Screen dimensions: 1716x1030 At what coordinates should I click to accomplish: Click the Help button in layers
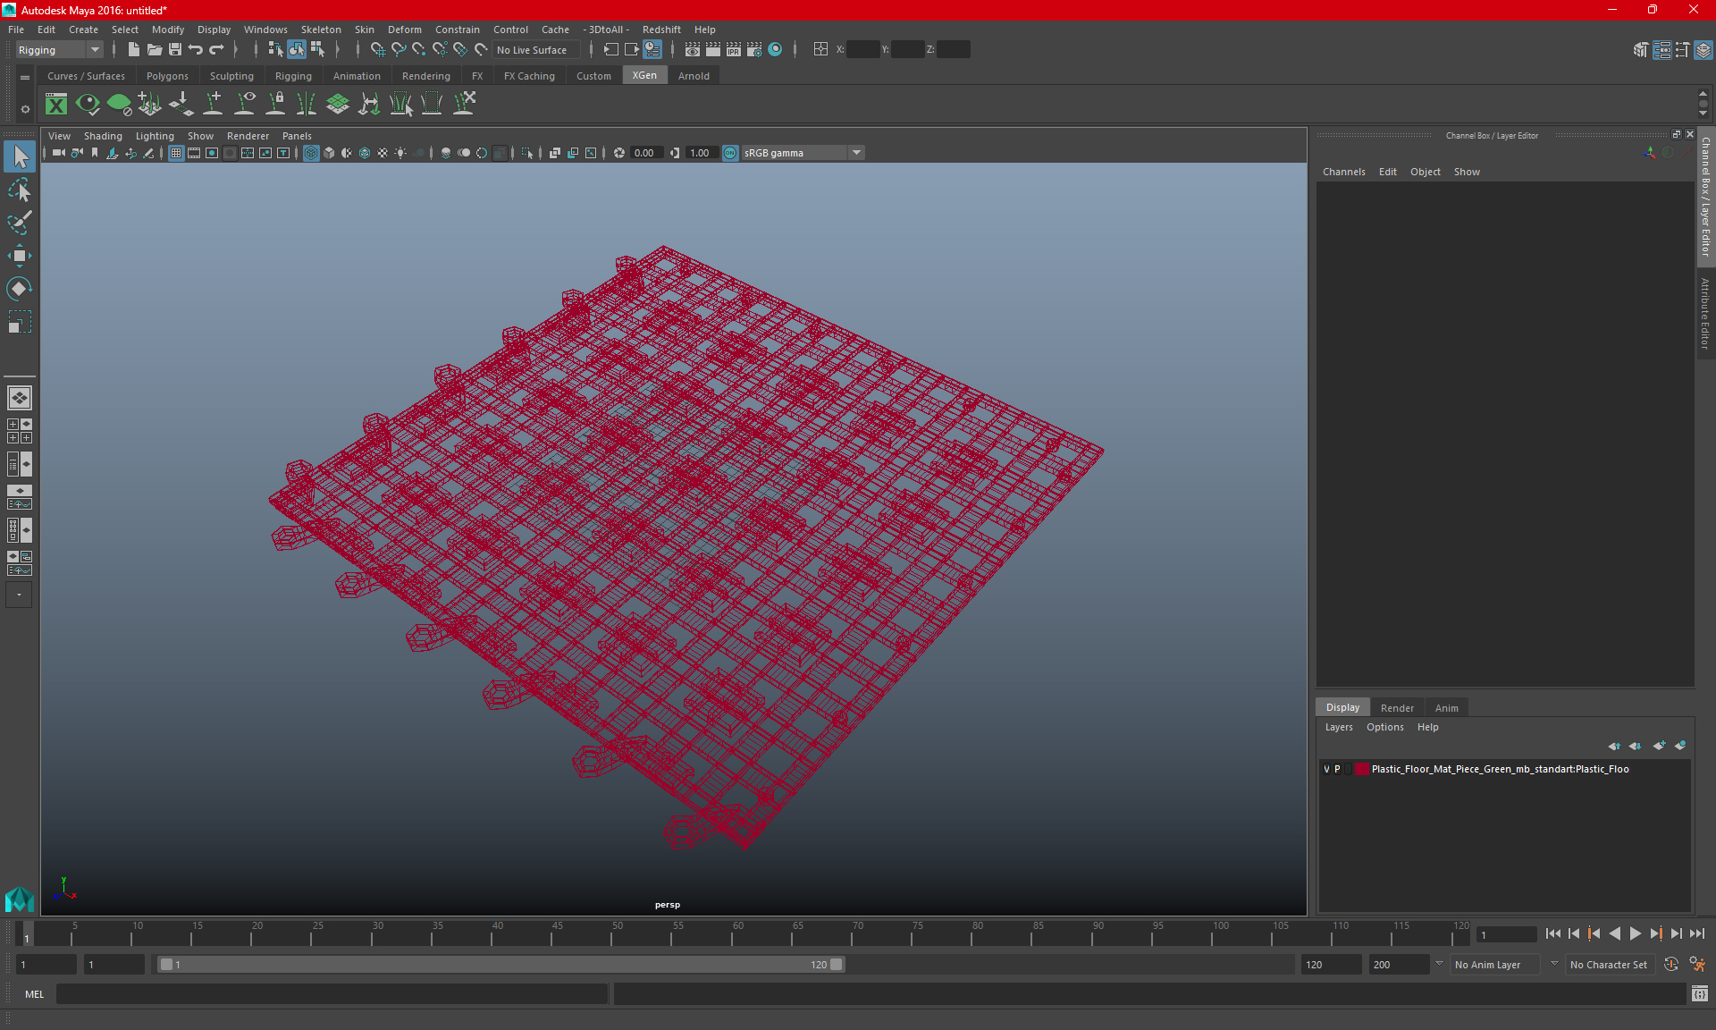click(x=1426, y=726)
